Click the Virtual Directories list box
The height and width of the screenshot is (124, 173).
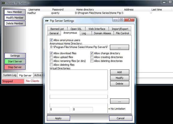(x=79, y=80)
